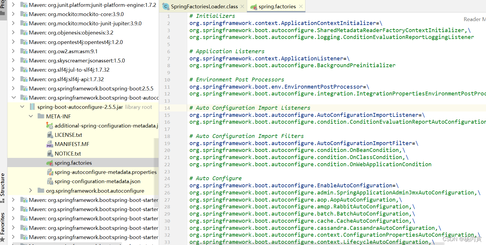Select NOTICE.txt in project tree
486x245 pixels.
coord(68,153)
